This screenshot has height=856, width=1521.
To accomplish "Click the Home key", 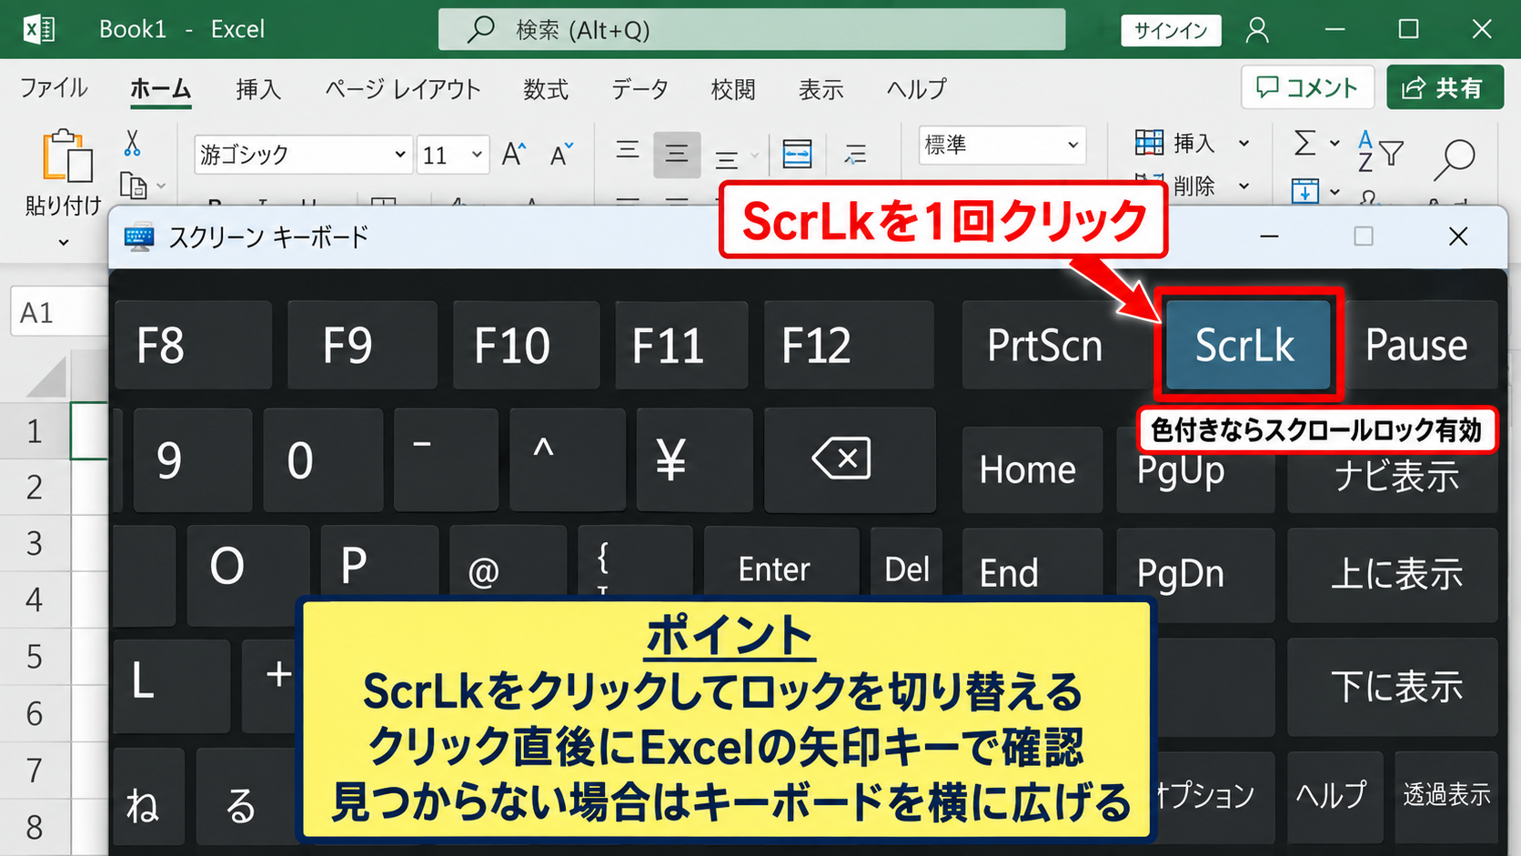I will 1032,469.
